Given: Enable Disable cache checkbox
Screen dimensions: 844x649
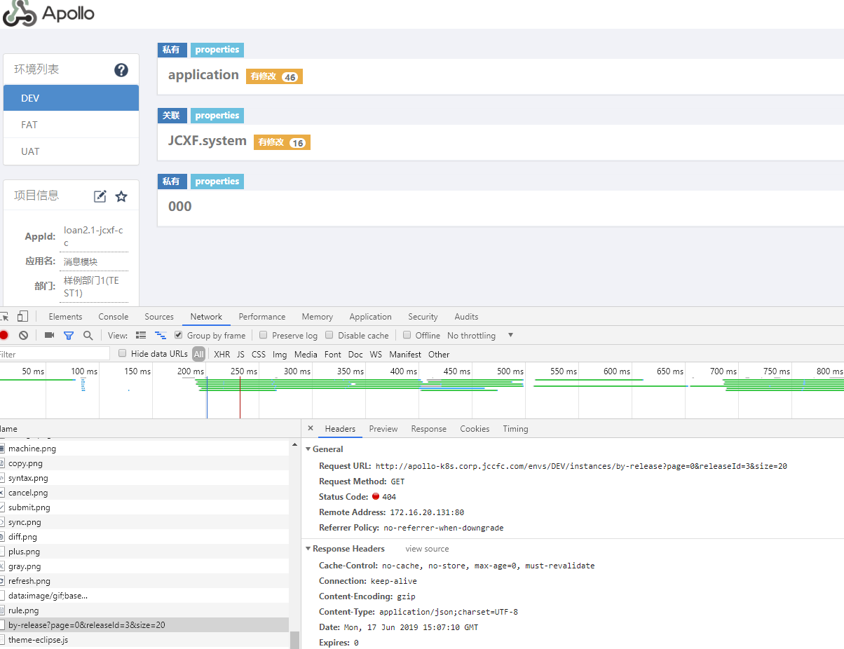Looking at the screenshot, I should tap(329, 335).
